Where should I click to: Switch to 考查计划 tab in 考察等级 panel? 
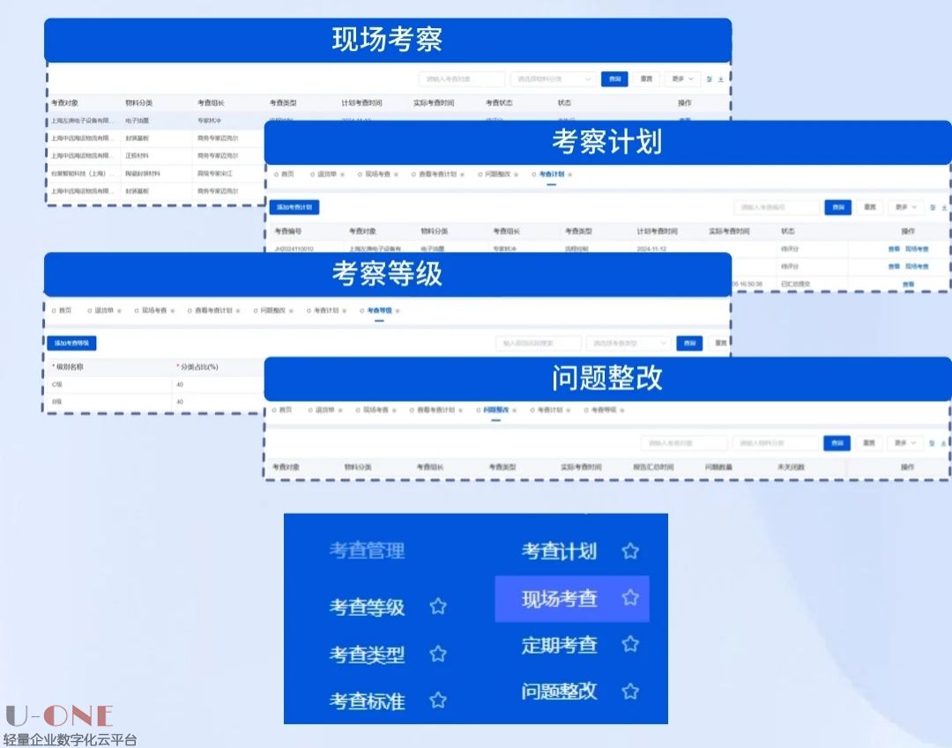point(326,310)
